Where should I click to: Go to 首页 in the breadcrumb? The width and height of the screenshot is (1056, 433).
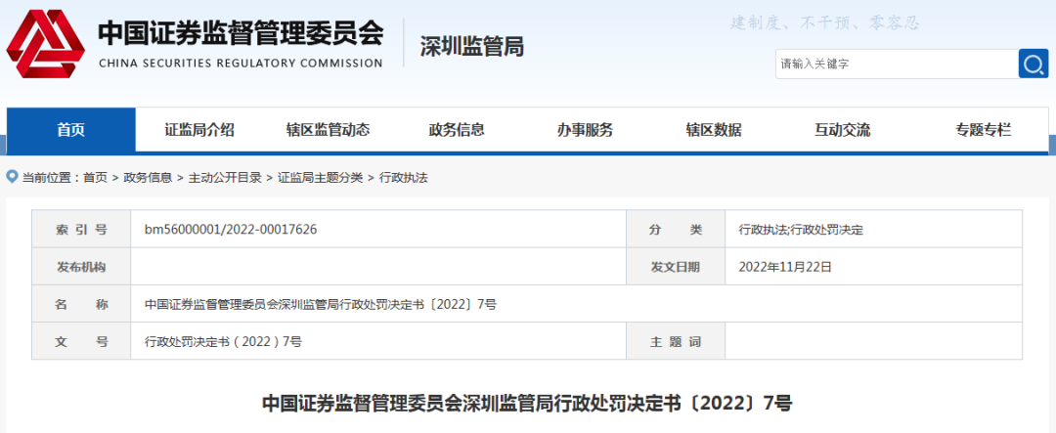[x=95, y=178]
